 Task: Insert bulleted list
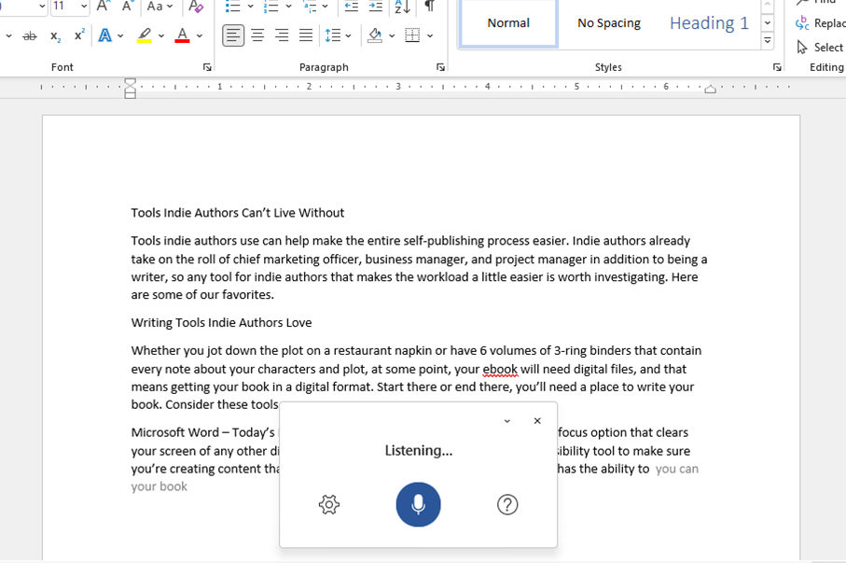[232, 7]
